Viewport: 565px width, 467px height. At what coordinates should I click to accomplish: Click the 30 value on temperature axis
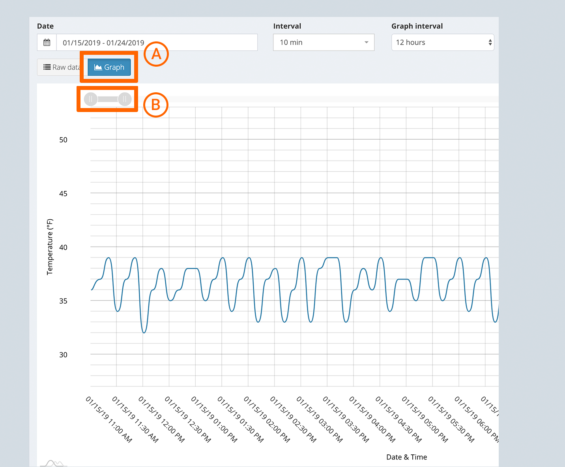pyautogui.click(x=63, y=355)
